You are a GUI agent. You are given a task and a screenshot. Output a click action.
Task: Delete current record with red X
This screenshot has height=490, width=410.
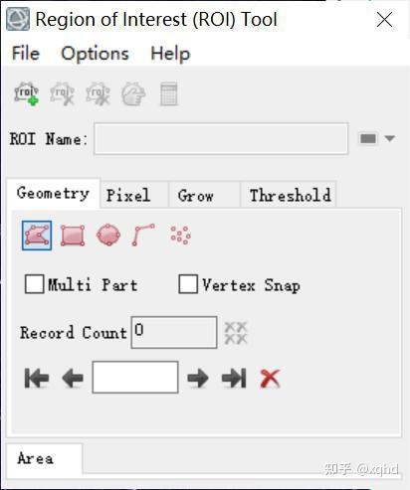click(270, 378)
